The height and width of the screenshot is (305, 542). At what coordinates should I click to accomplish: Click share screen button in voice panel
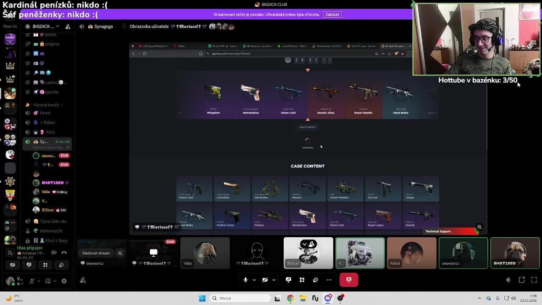29,265
